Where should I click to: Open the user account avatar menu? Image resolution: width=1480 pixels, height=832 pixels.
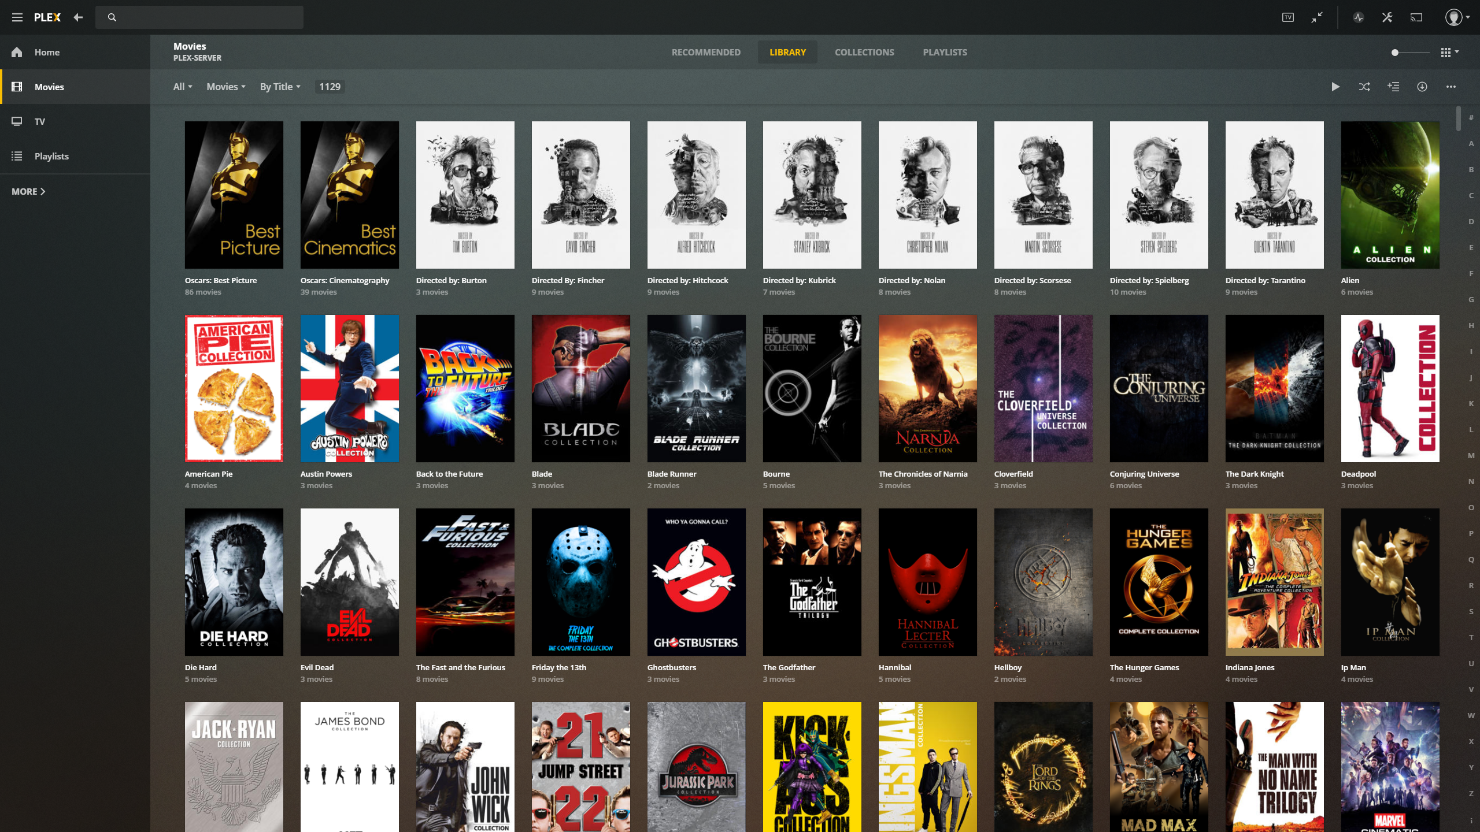point(1457,17)
